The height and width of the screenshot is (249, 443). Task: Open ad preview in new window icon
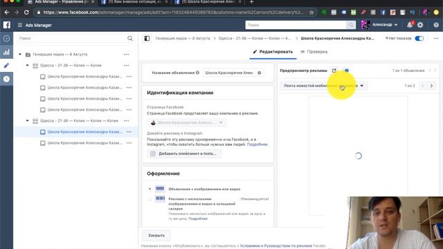(x=334, y=71)
